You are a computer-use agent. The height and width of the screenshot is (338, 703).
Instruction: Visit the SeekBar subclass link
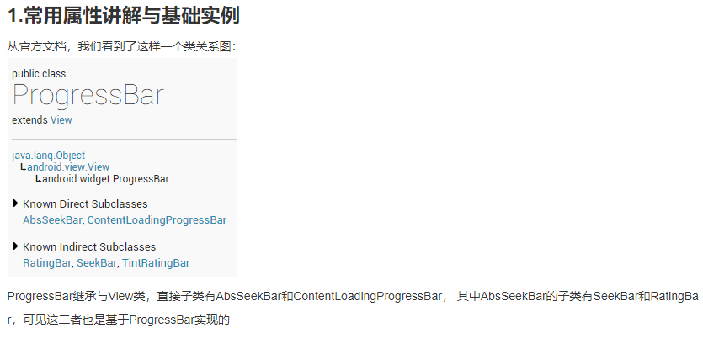pos(96,263)
